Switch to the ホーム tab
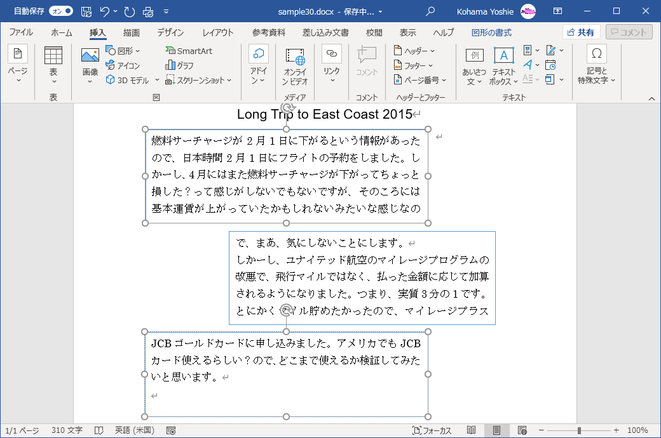The width and height of the screenshot is (661, 438). click(x=62, y=32)
